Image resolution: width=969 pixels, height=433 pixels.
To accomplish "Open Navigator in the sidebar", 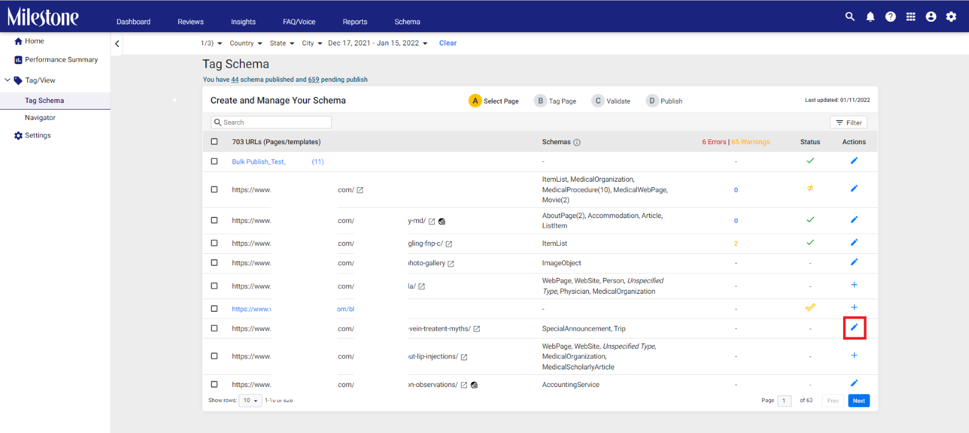I will [40, 118].
